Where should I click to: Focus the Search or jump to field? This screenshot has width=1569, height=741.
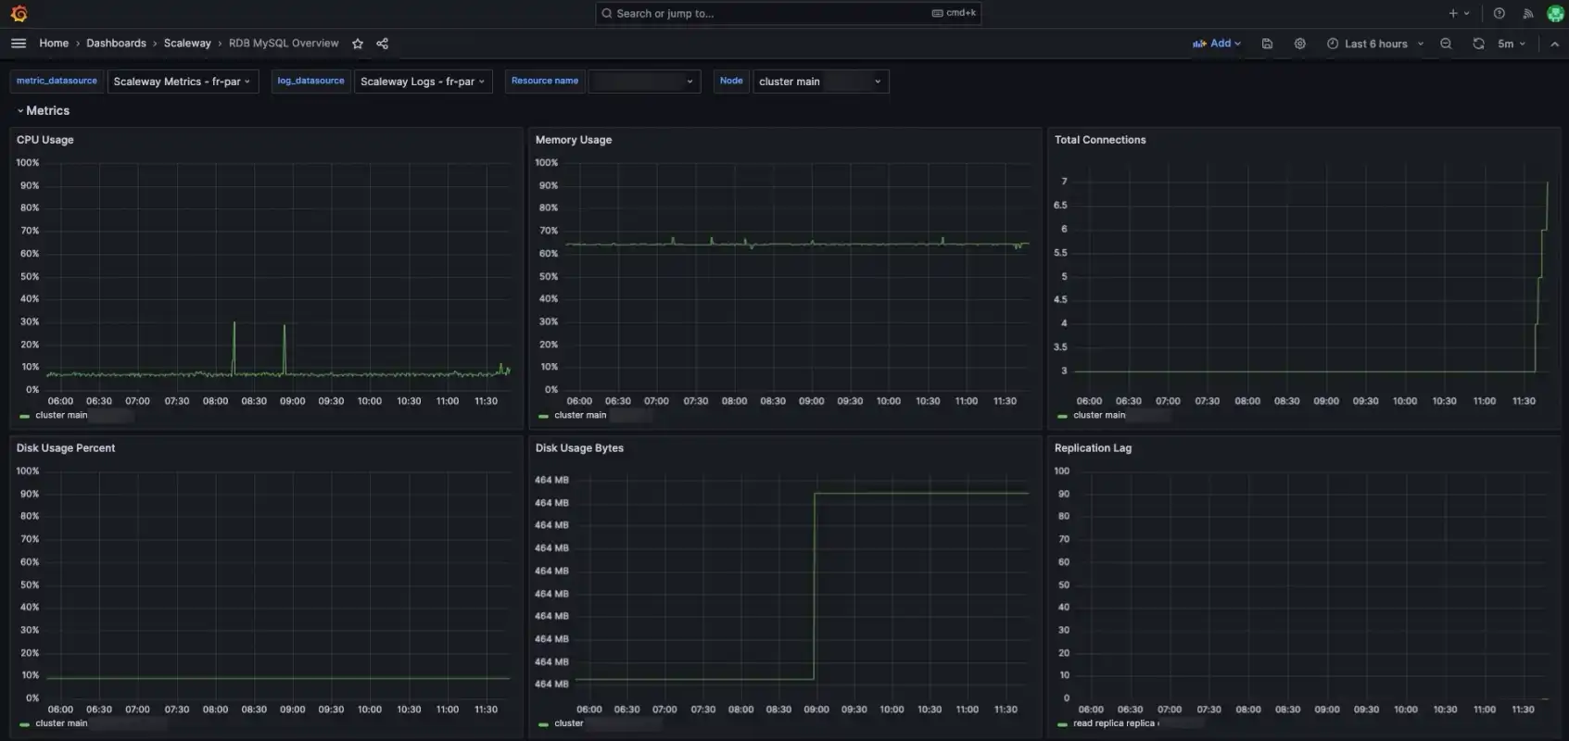click(x=788, y=13)
